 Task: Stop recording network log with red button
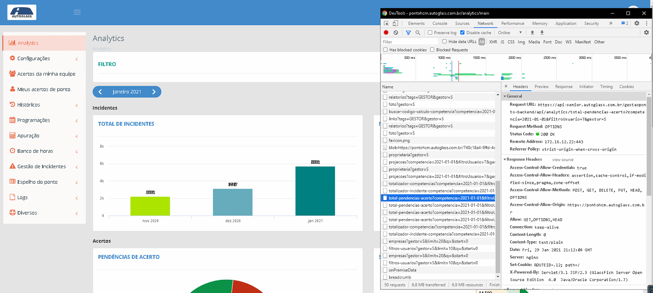click(386, 33)
